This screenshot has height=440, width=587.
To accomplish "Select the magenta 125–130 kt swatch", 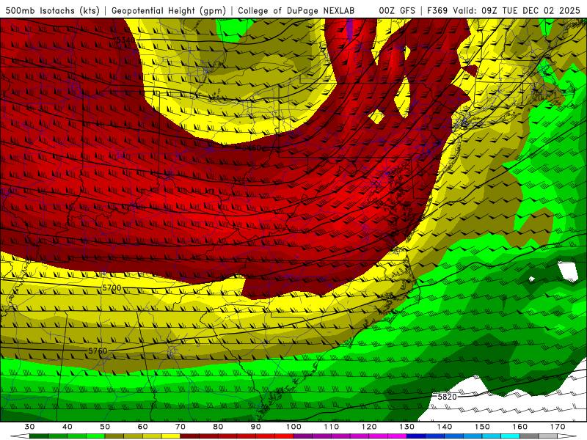I will pos(397,436).
